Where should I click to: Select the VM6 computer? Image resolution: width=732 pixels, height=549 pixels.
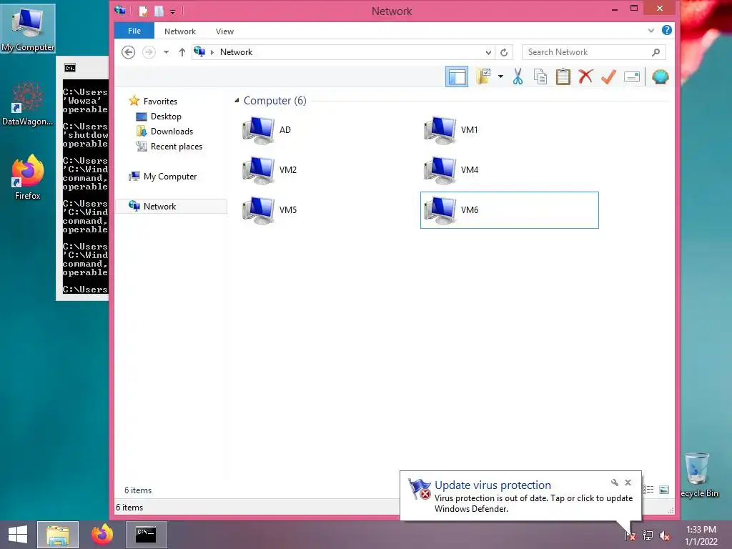509,210
